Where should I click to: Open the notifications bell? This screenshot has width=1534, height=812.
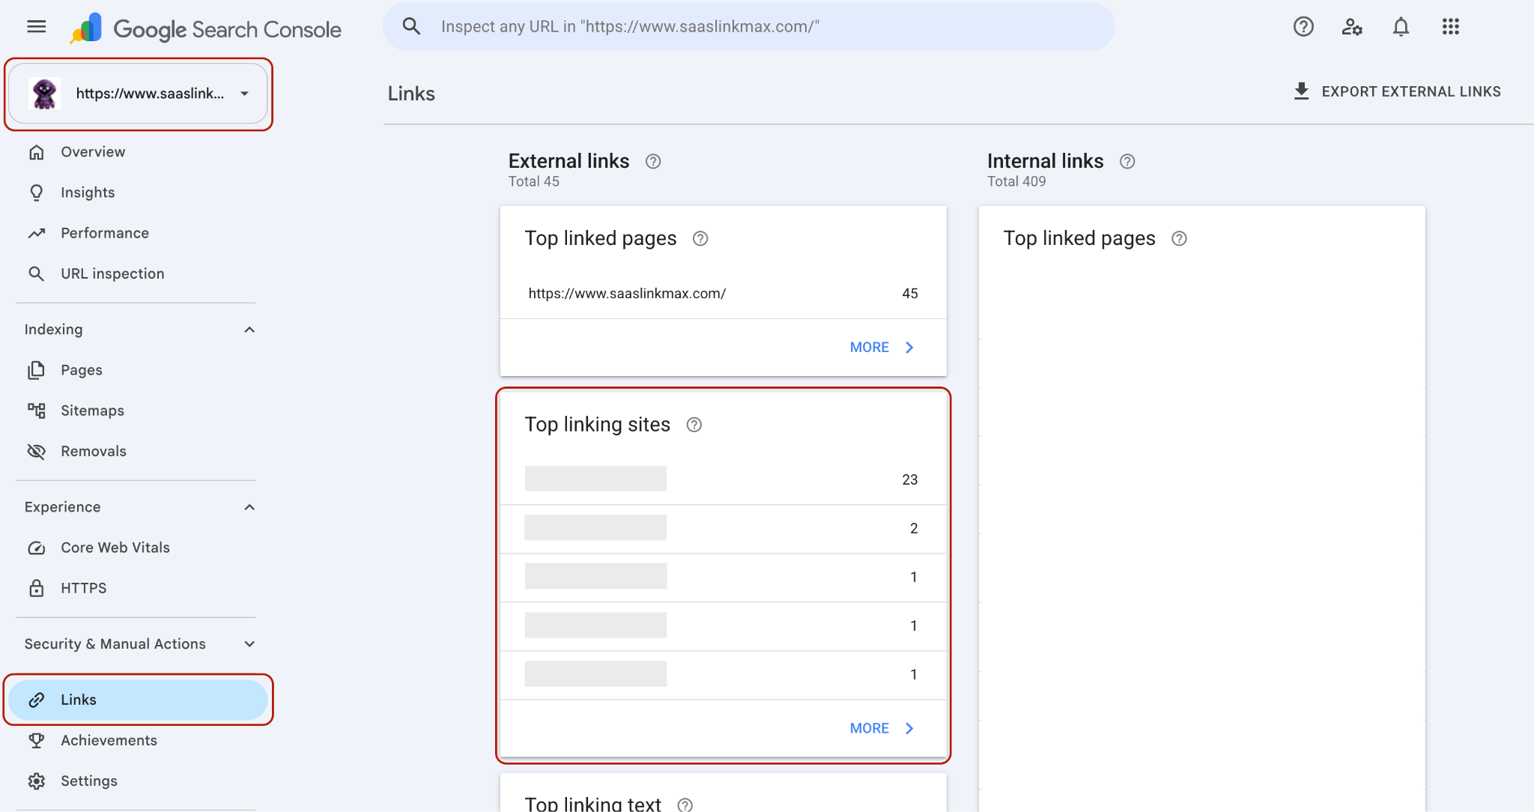click(x=1401, y=27)
